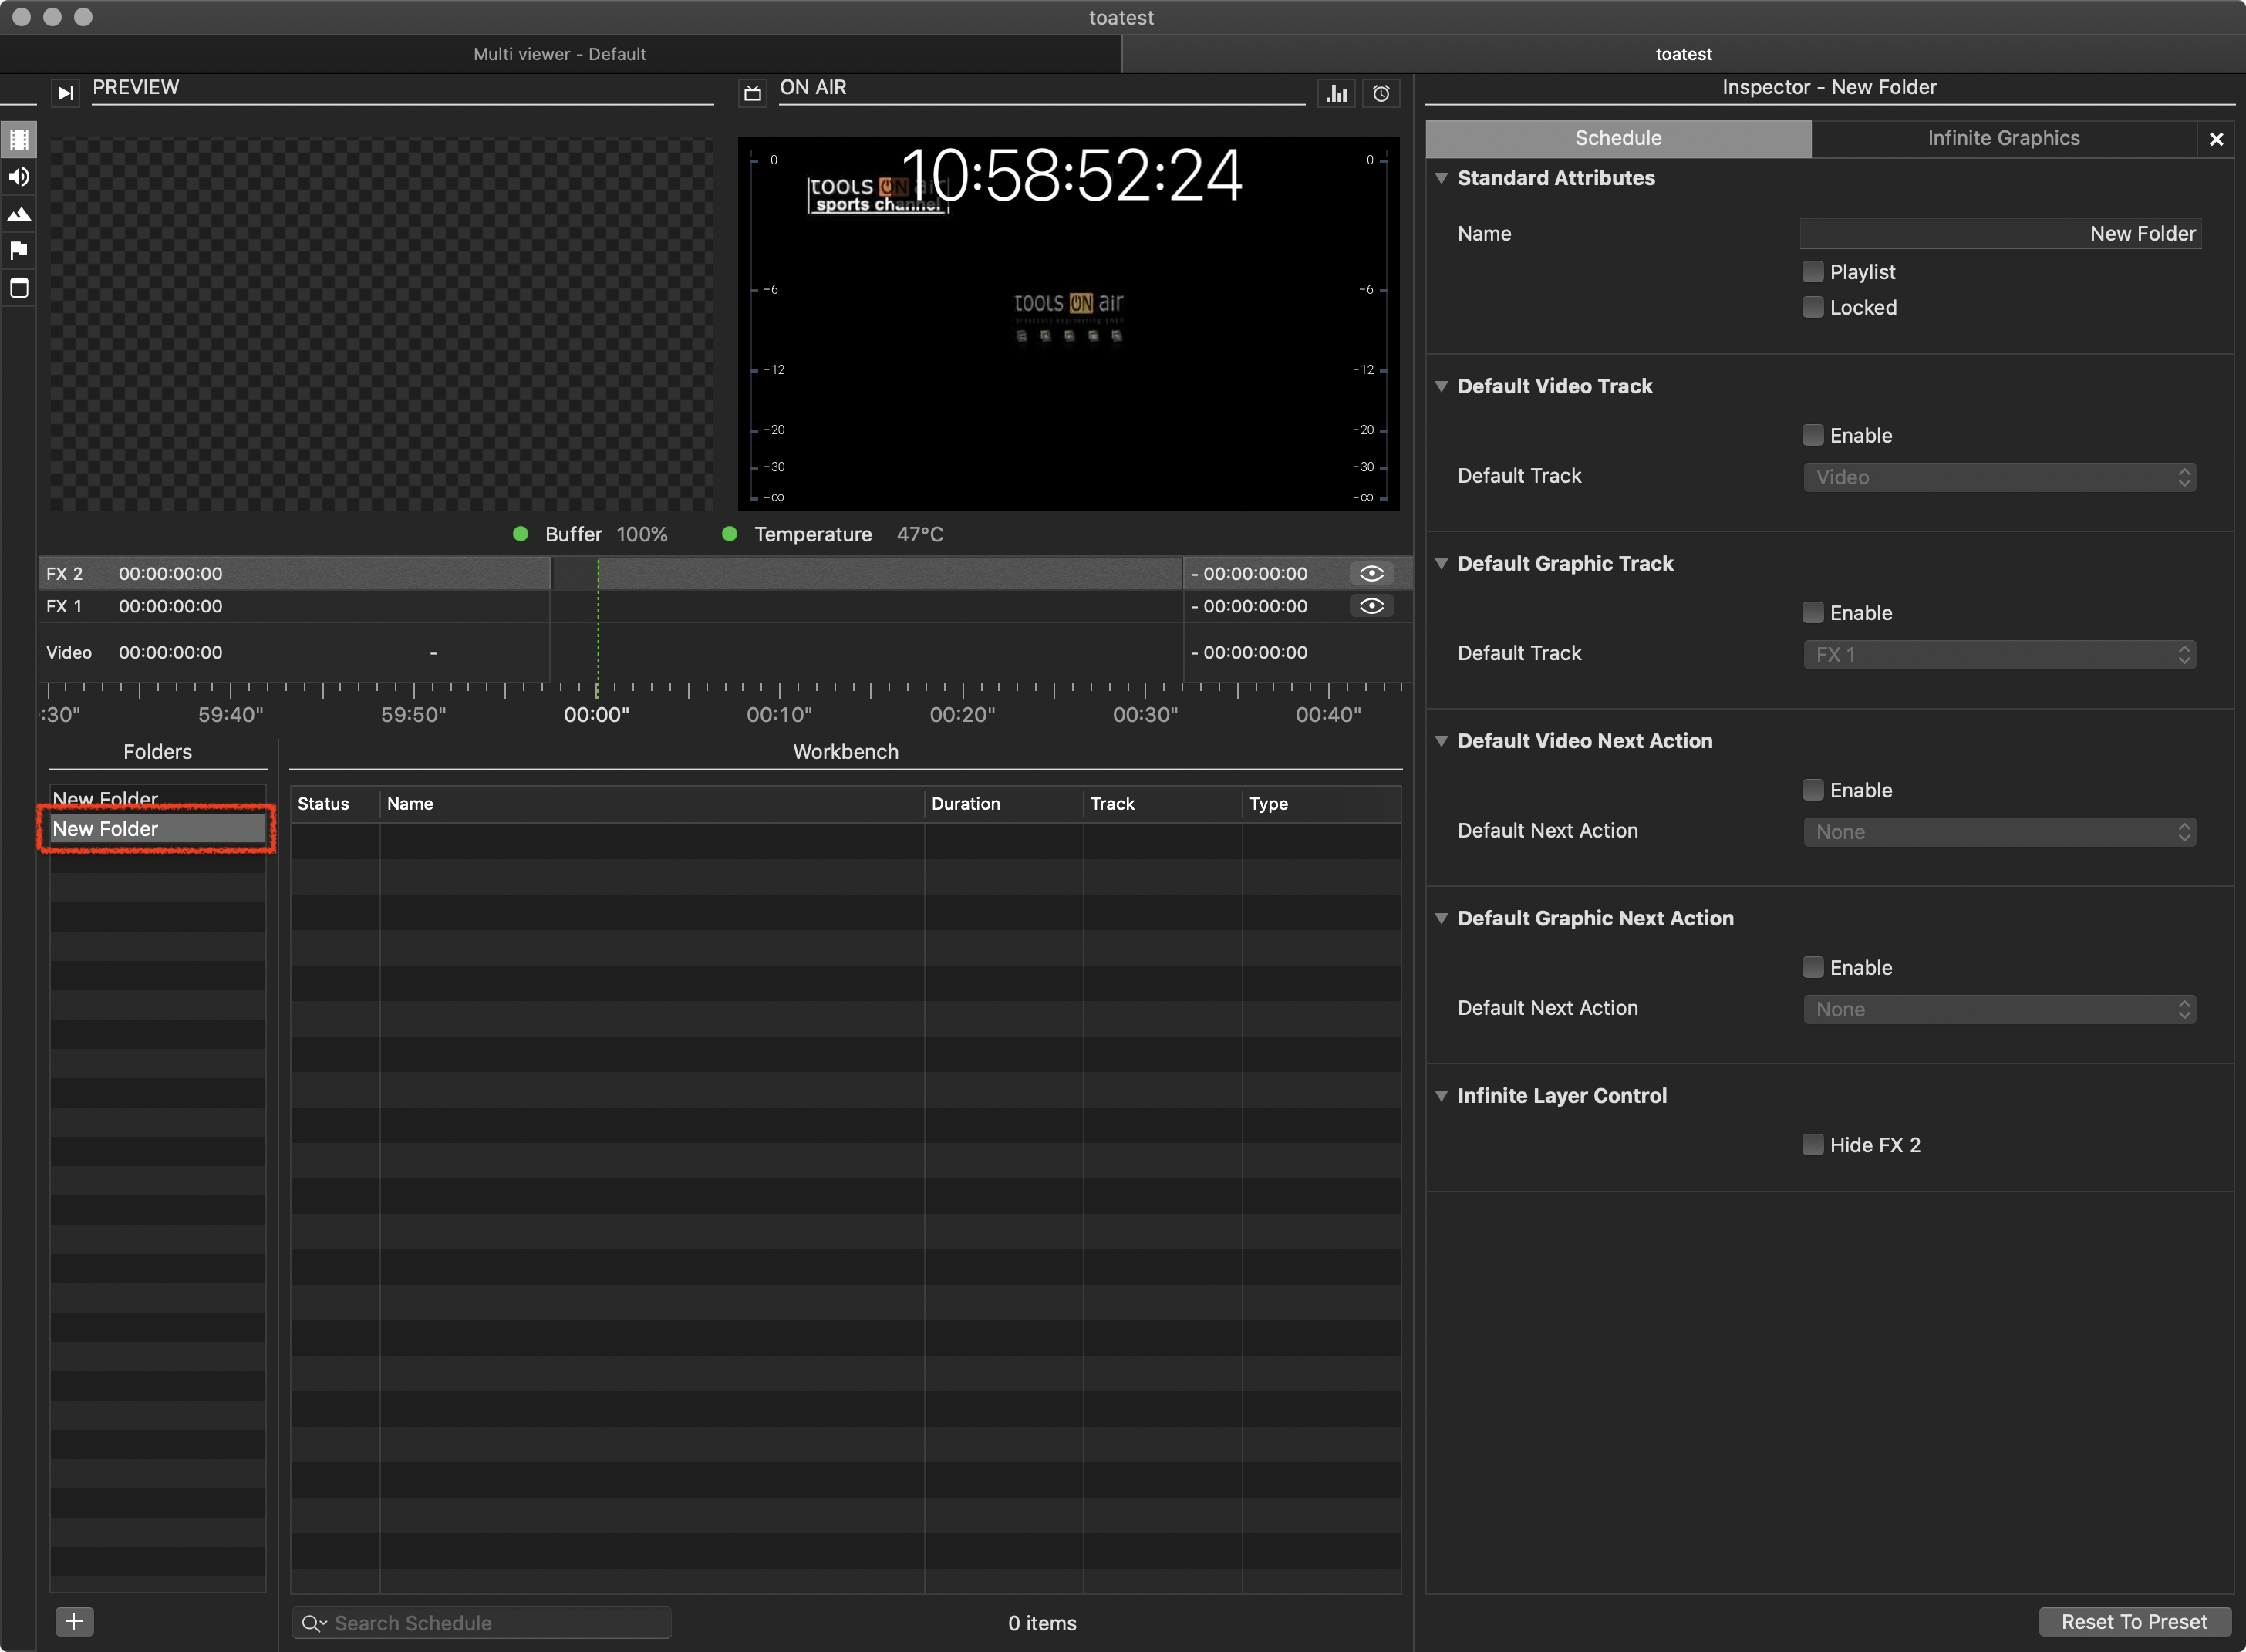The height and width of the screenshot is (1652, 2246).
Task: Select the film strip sidebar icon
Action: 19,139
